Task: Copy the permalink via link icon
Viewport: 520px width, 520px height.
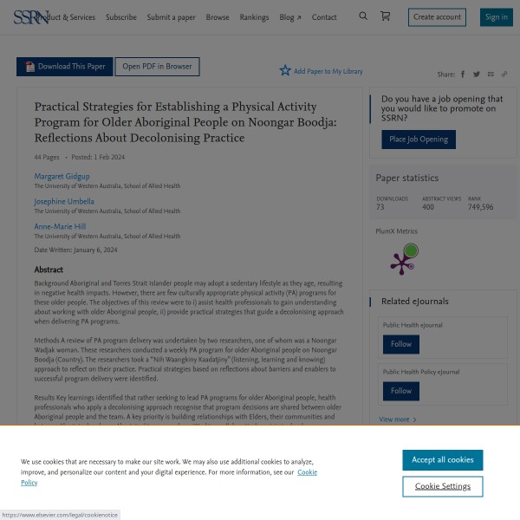Action: coord(504,75)
